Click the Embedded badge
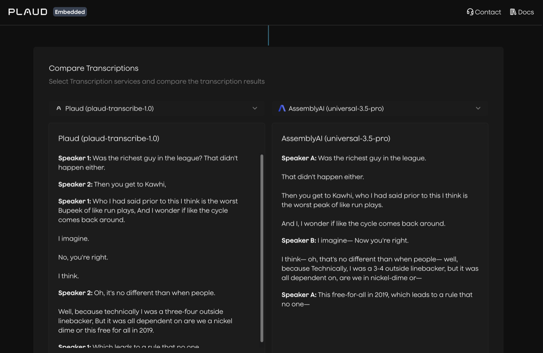The image size is (543, 353). [x=70, y=12]
